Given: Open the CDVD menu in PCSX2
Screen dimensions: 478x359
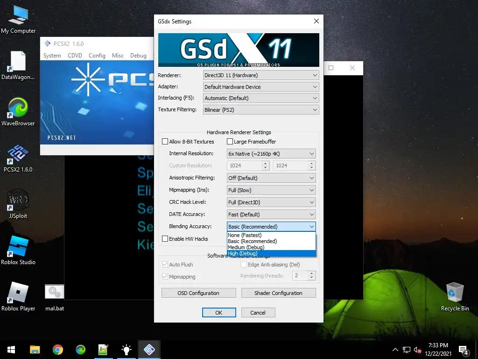Looking at the screenshot, I should tap(75, 56).
